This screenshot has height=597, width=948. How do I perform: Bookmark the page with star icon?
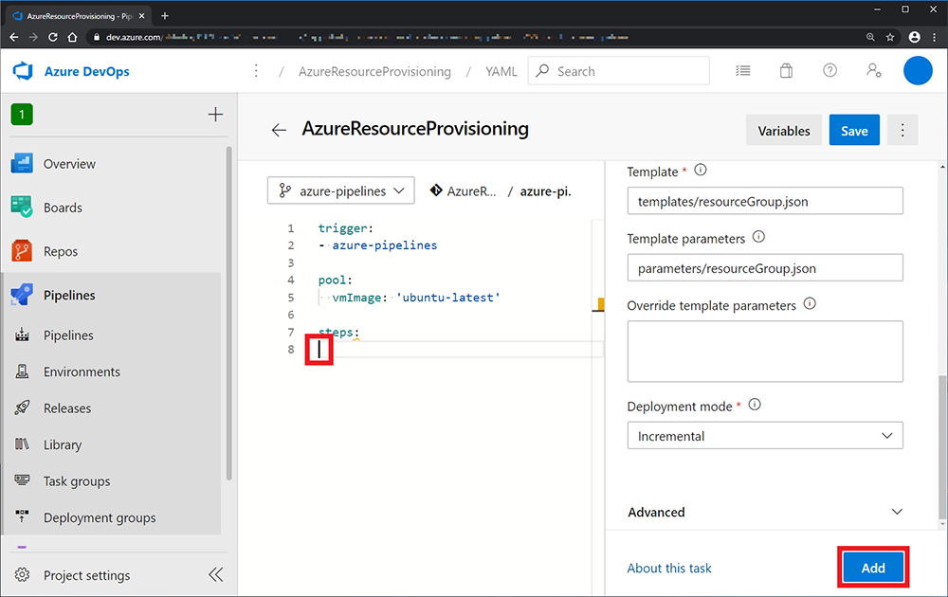pyautogui.click(x=890, y=37)
